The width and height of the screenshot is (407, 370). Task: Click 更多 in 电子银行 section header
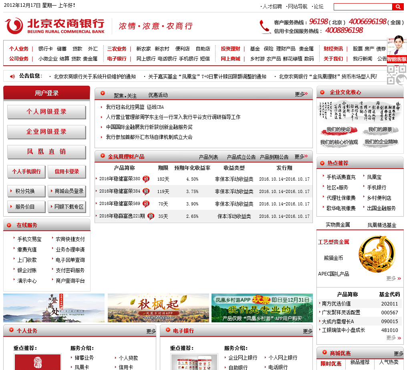click(x=308, y=331)
